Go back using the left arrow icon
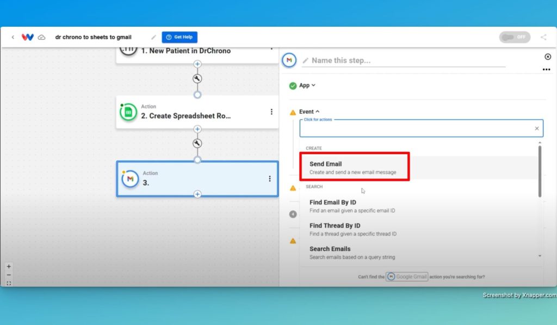This screenshot has width=557, height=325. 13,37
